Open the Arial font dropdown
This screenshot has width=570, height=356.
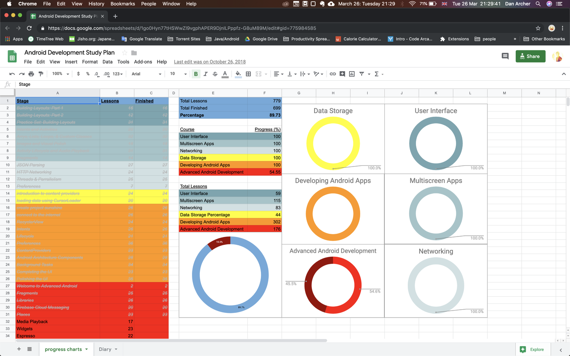point(146,74)
